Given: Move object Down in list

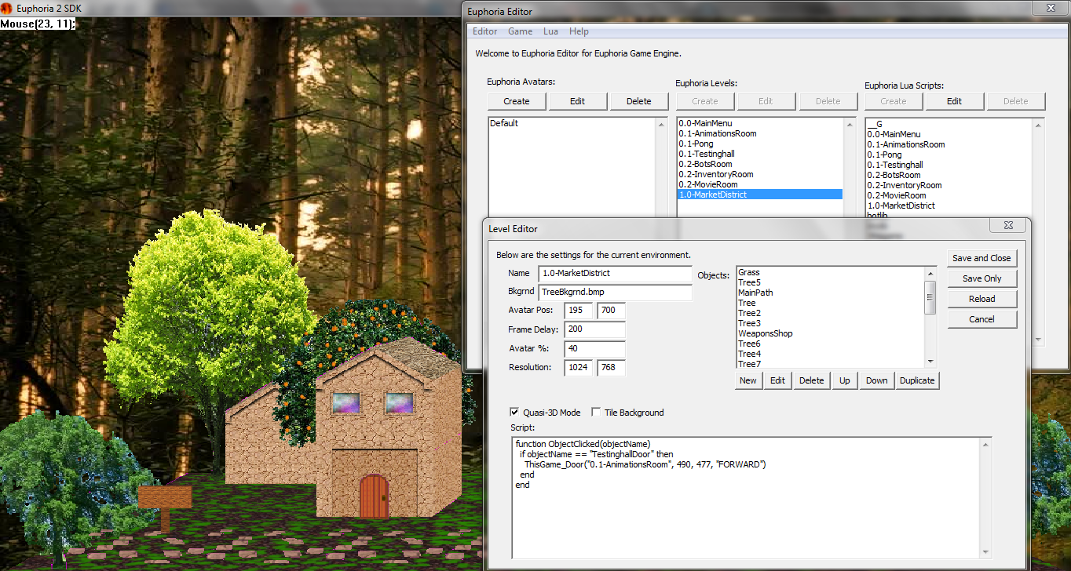Looking at the screenshot, I should pyautogui.click(x=877, y=380).
